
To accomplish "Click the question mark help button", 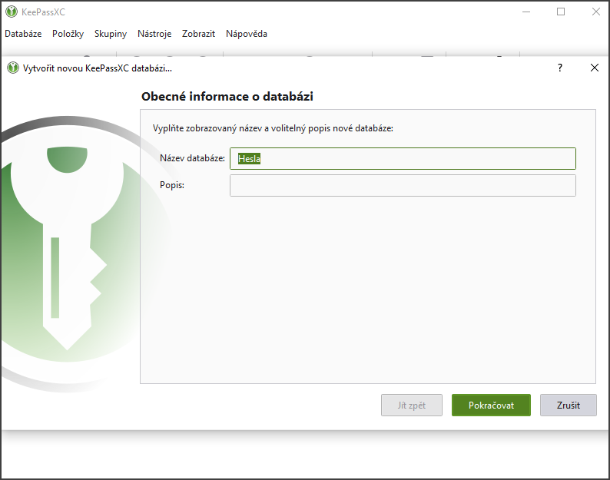I will point(560,68).
